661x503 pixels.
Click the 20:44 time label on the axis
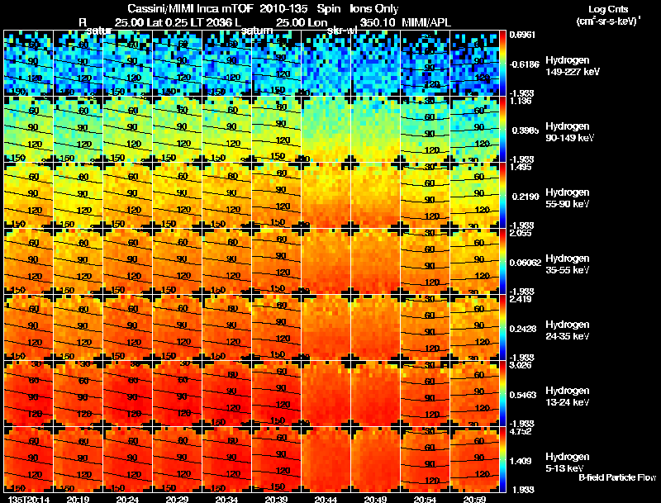pyautogui.click(x=326, y=498)
